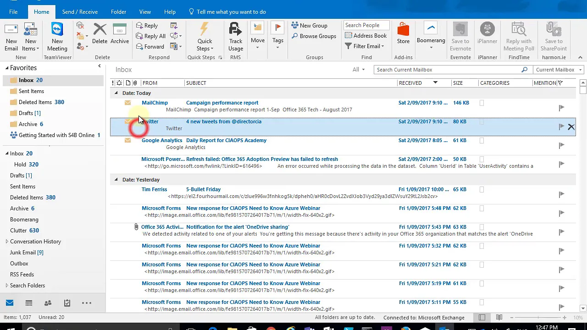Open the File menu
This screenshot has height=330, width=587.
(13, 11)
